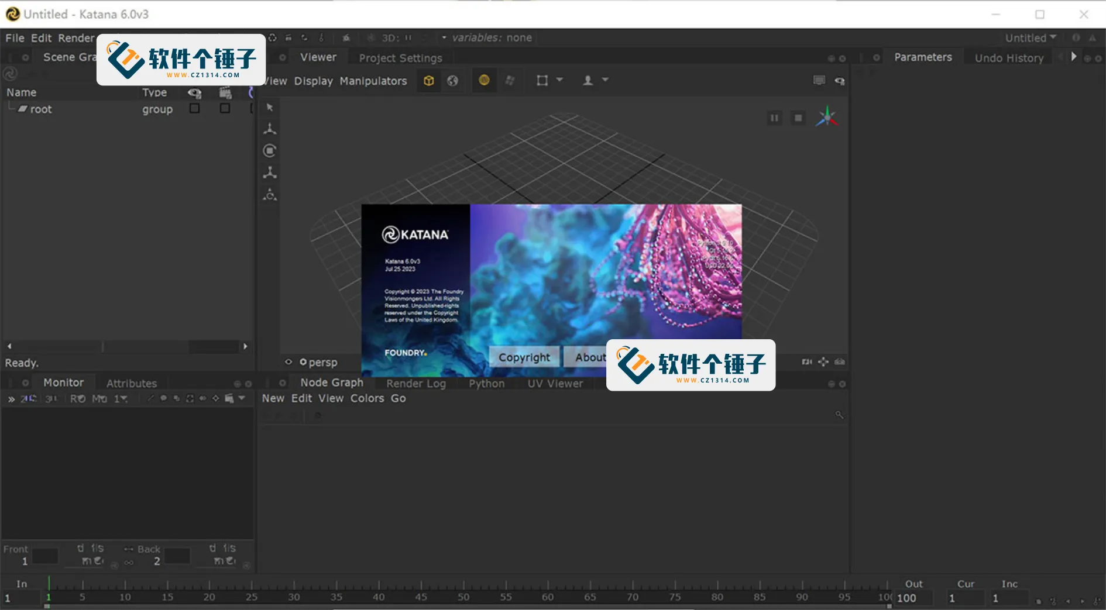1106x610 pixels.
Task: Select the root row in Scene Graph
Action: [x=128, y=109]
